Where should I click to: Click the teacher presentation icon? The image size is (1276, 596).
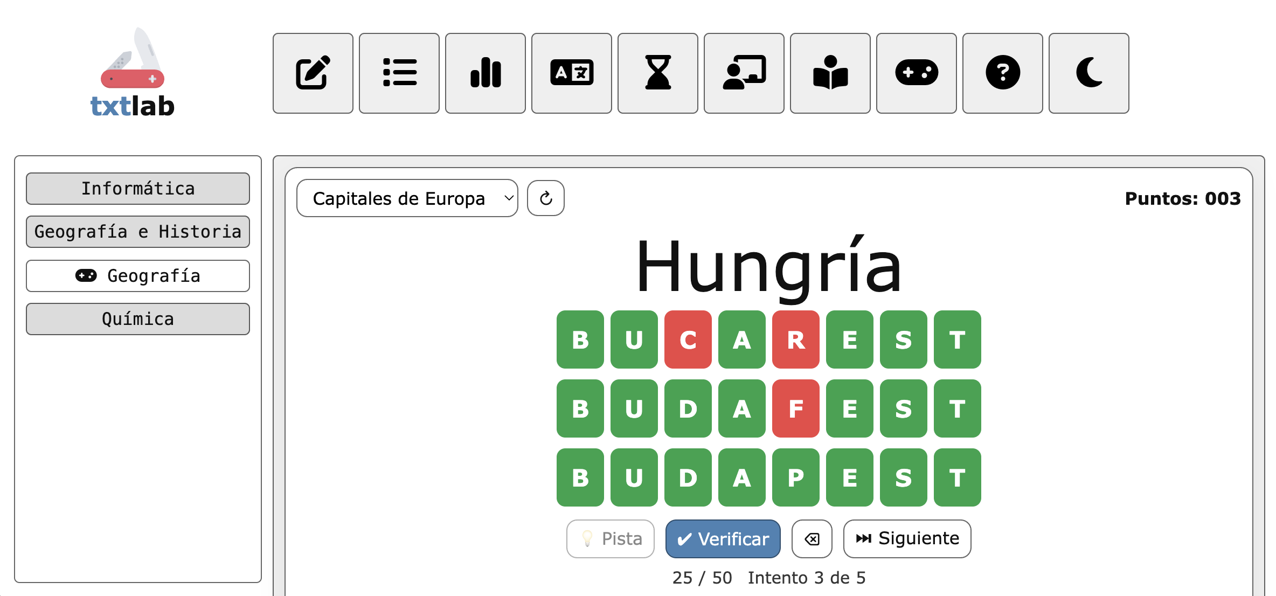click(744, 73)
